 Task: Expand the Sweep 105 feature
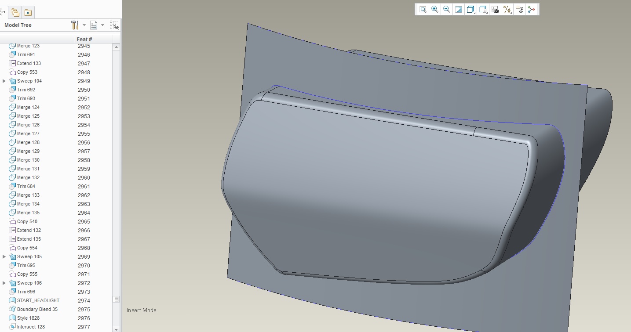pyautogui.click(x=4, y=256)
